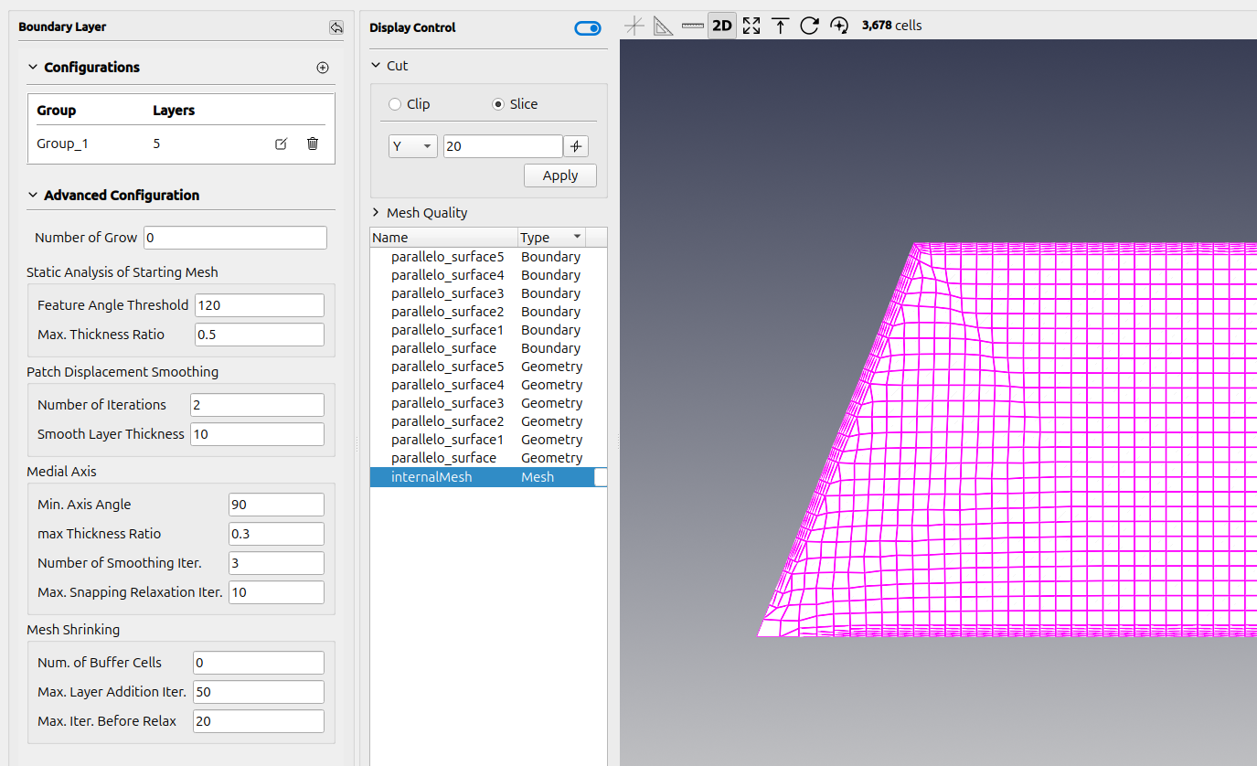The image size is (1257, 766).
Task: Click the back arrow in Boundary Layer panel
Action: pos(336,27)
